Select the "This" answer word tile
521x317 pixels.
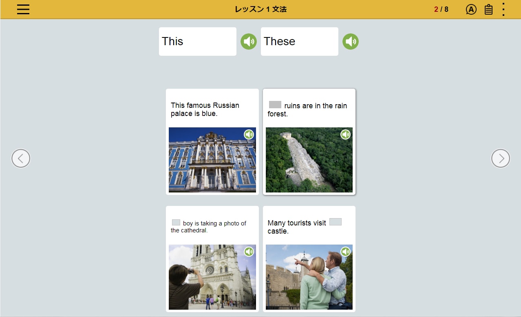197,42
